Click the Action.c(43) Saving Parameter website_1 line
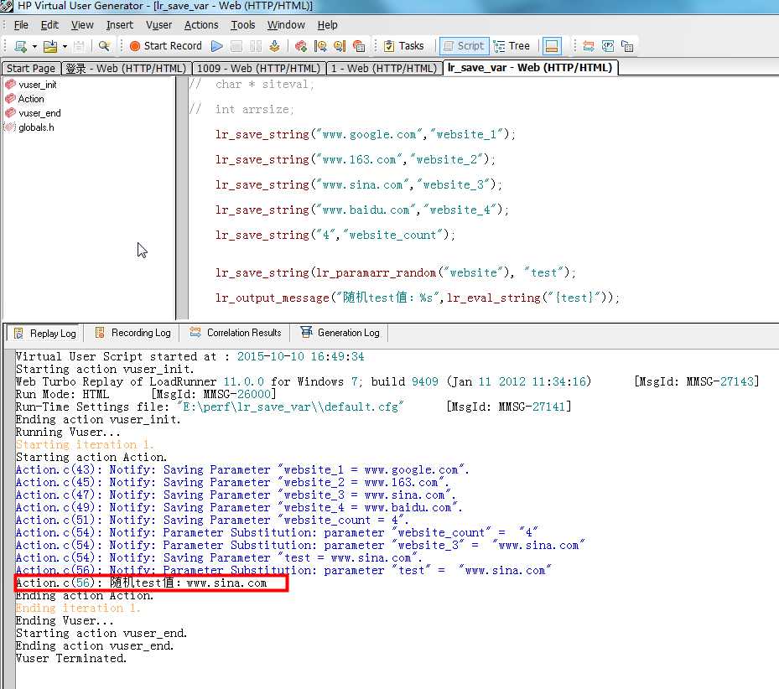 pos(242,470)
